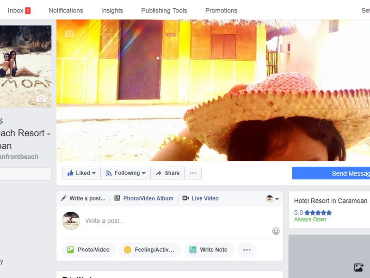Open the emoji picker in the composer
The width and height of the screenshot is (370, 278).
coord(276,231)
